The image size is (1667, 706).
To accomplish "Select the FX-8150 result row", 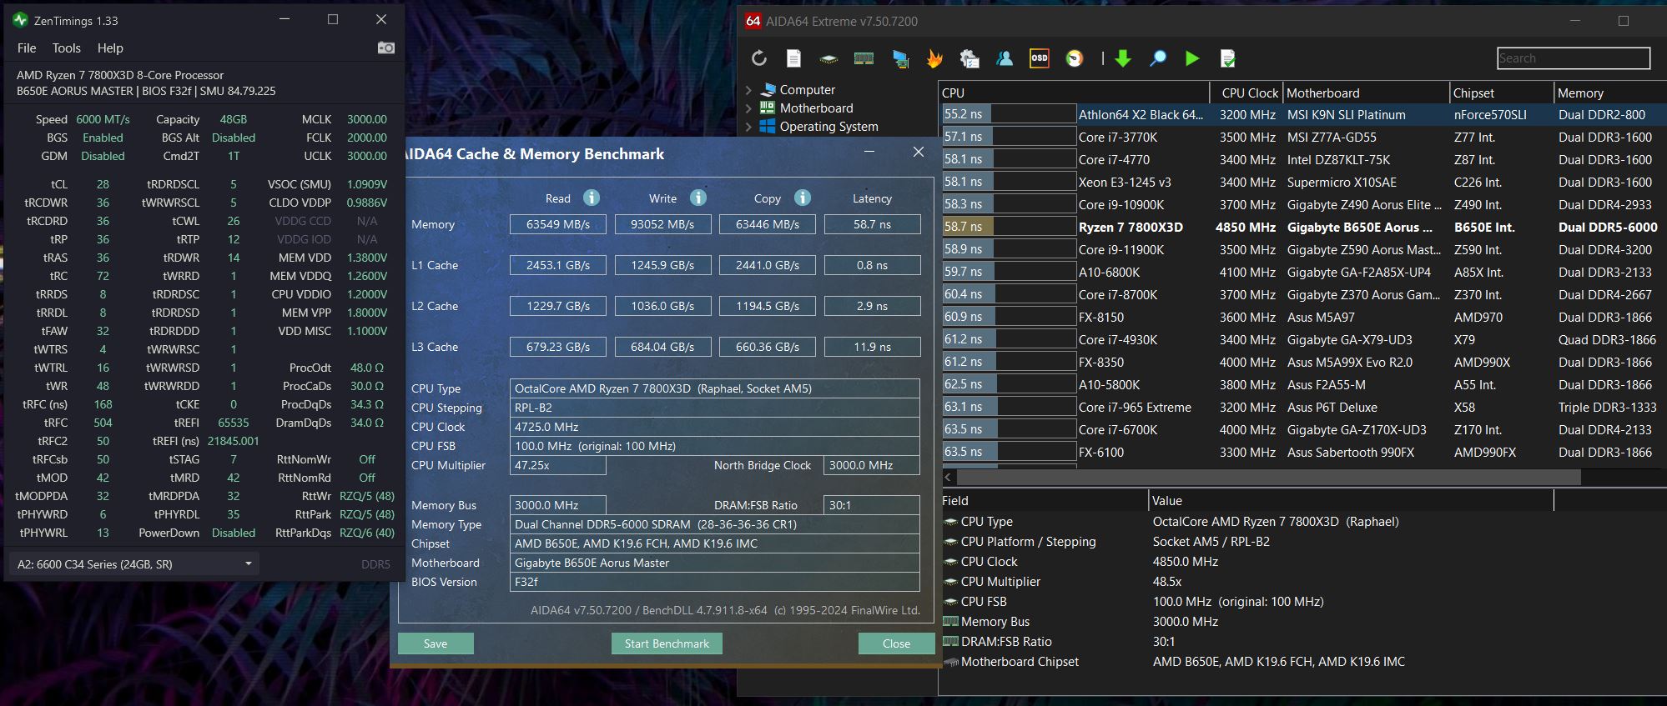I will click(1302, 318).
